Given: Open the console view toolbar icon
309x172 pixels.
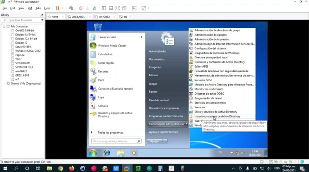Looking at the screenshot, I should pos(134,8).
